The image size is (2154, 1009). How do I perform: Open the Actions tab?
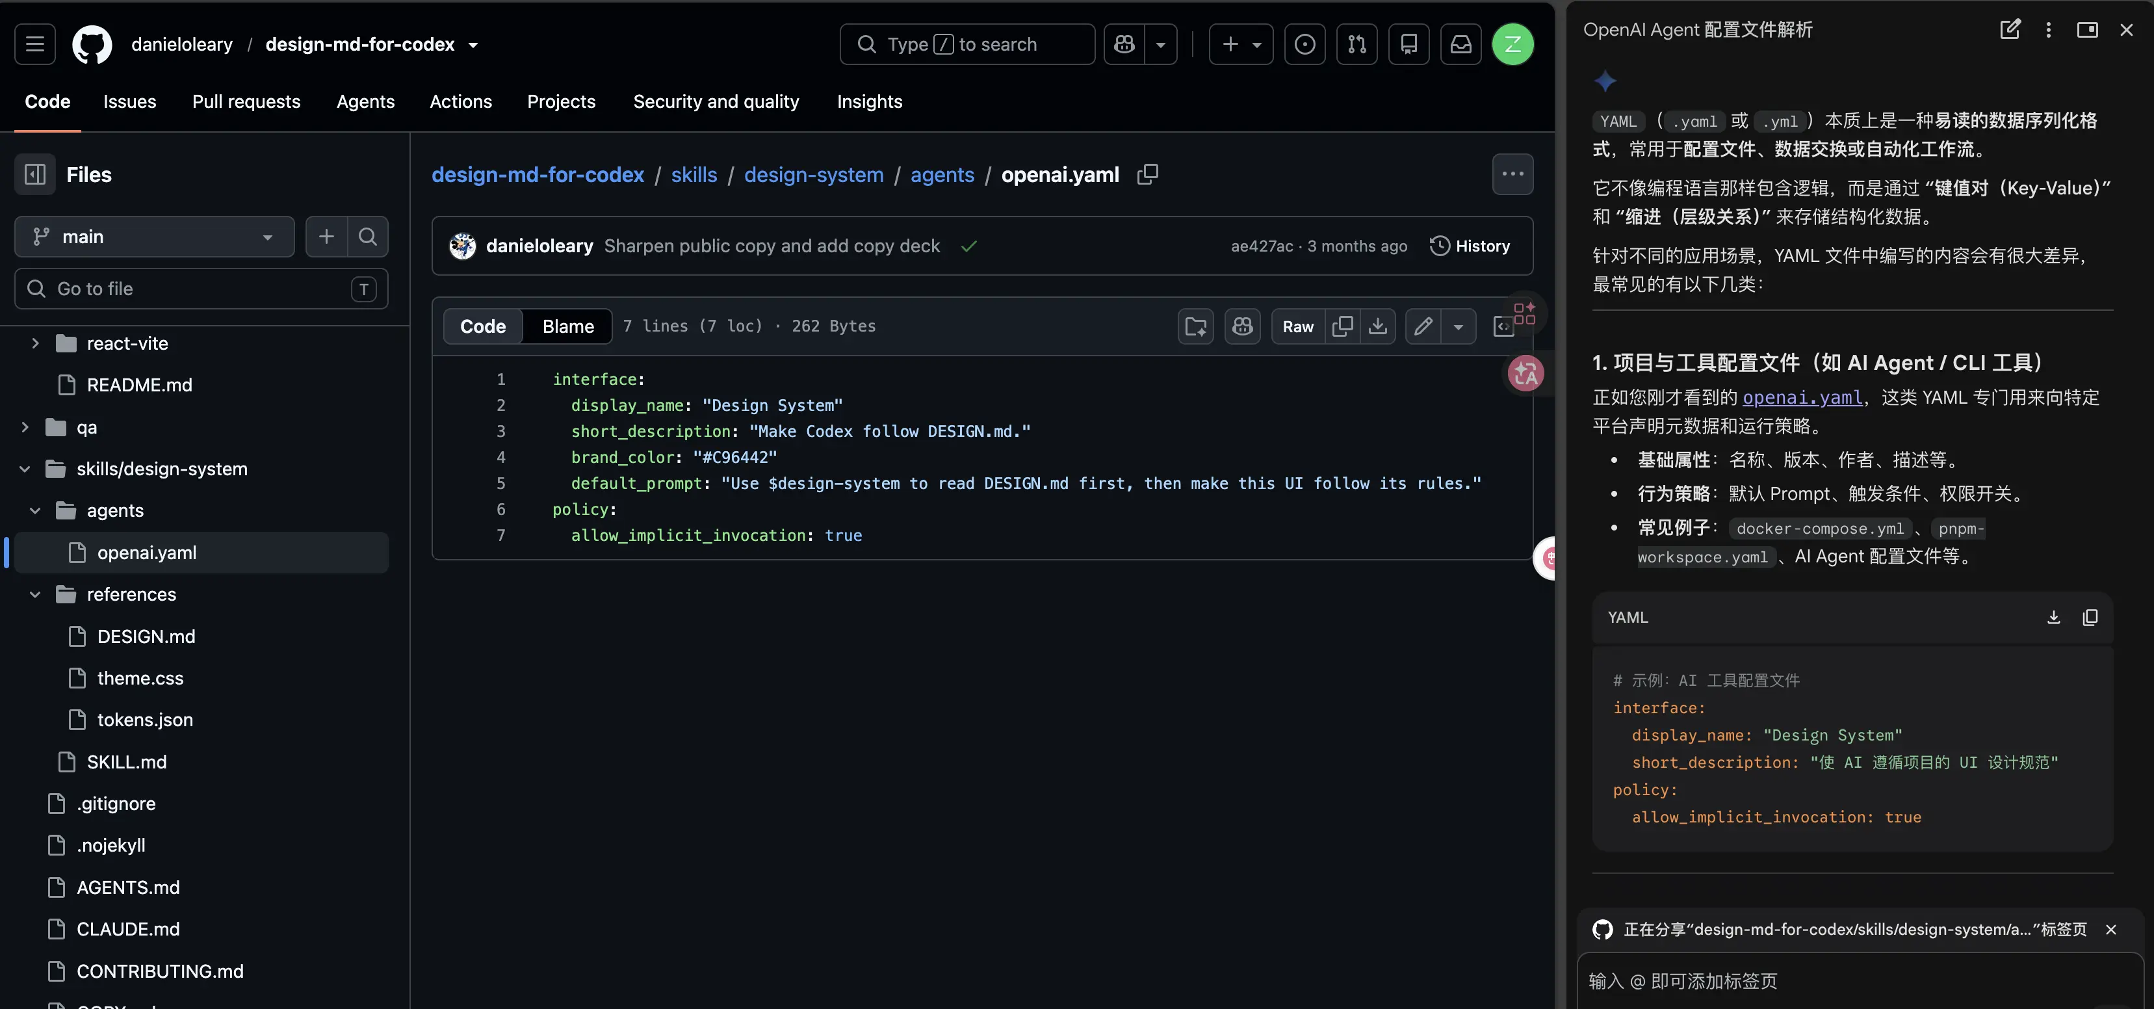point(461,101)
